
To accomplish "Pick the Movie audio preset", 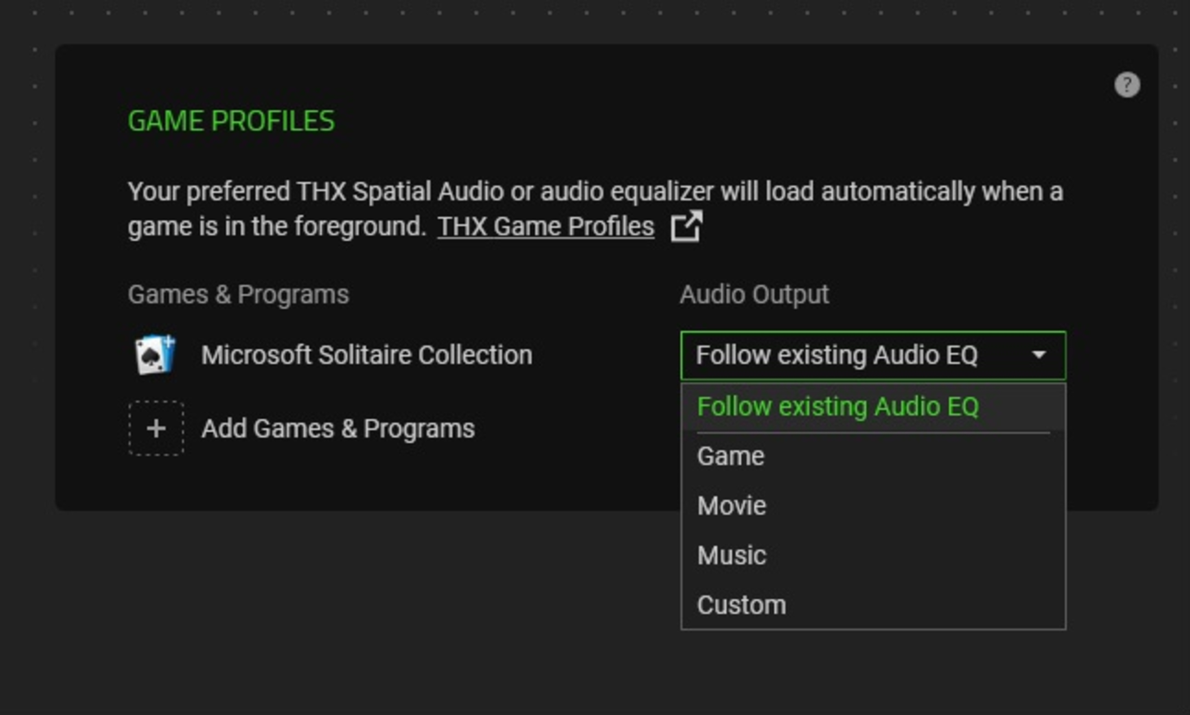I will click(x=731, y=505).
